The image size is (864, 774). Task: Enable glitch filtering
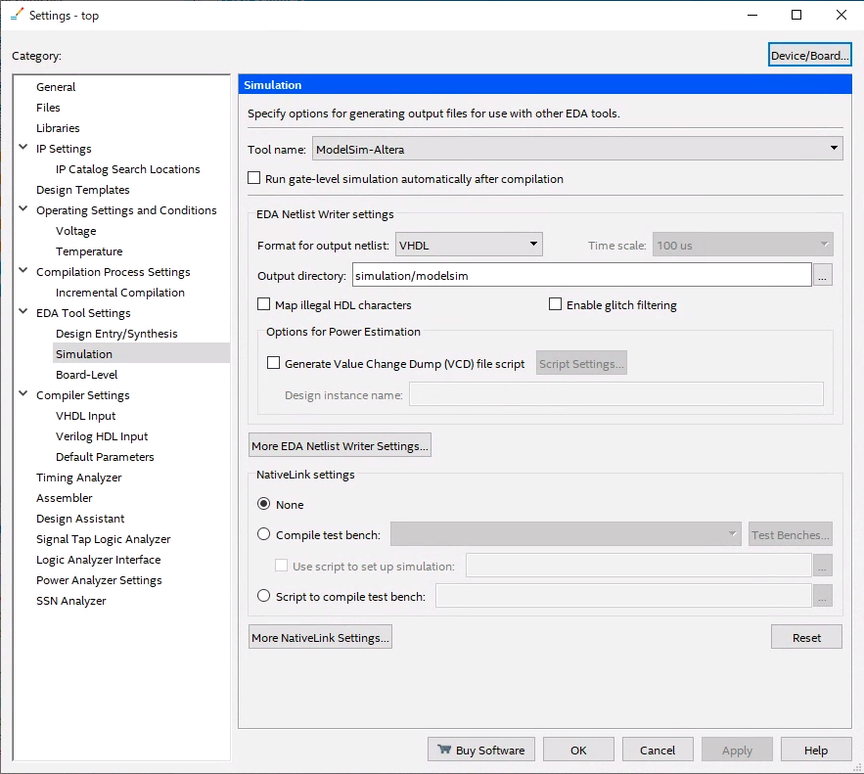pyautogui.click(x=555, y=304)
